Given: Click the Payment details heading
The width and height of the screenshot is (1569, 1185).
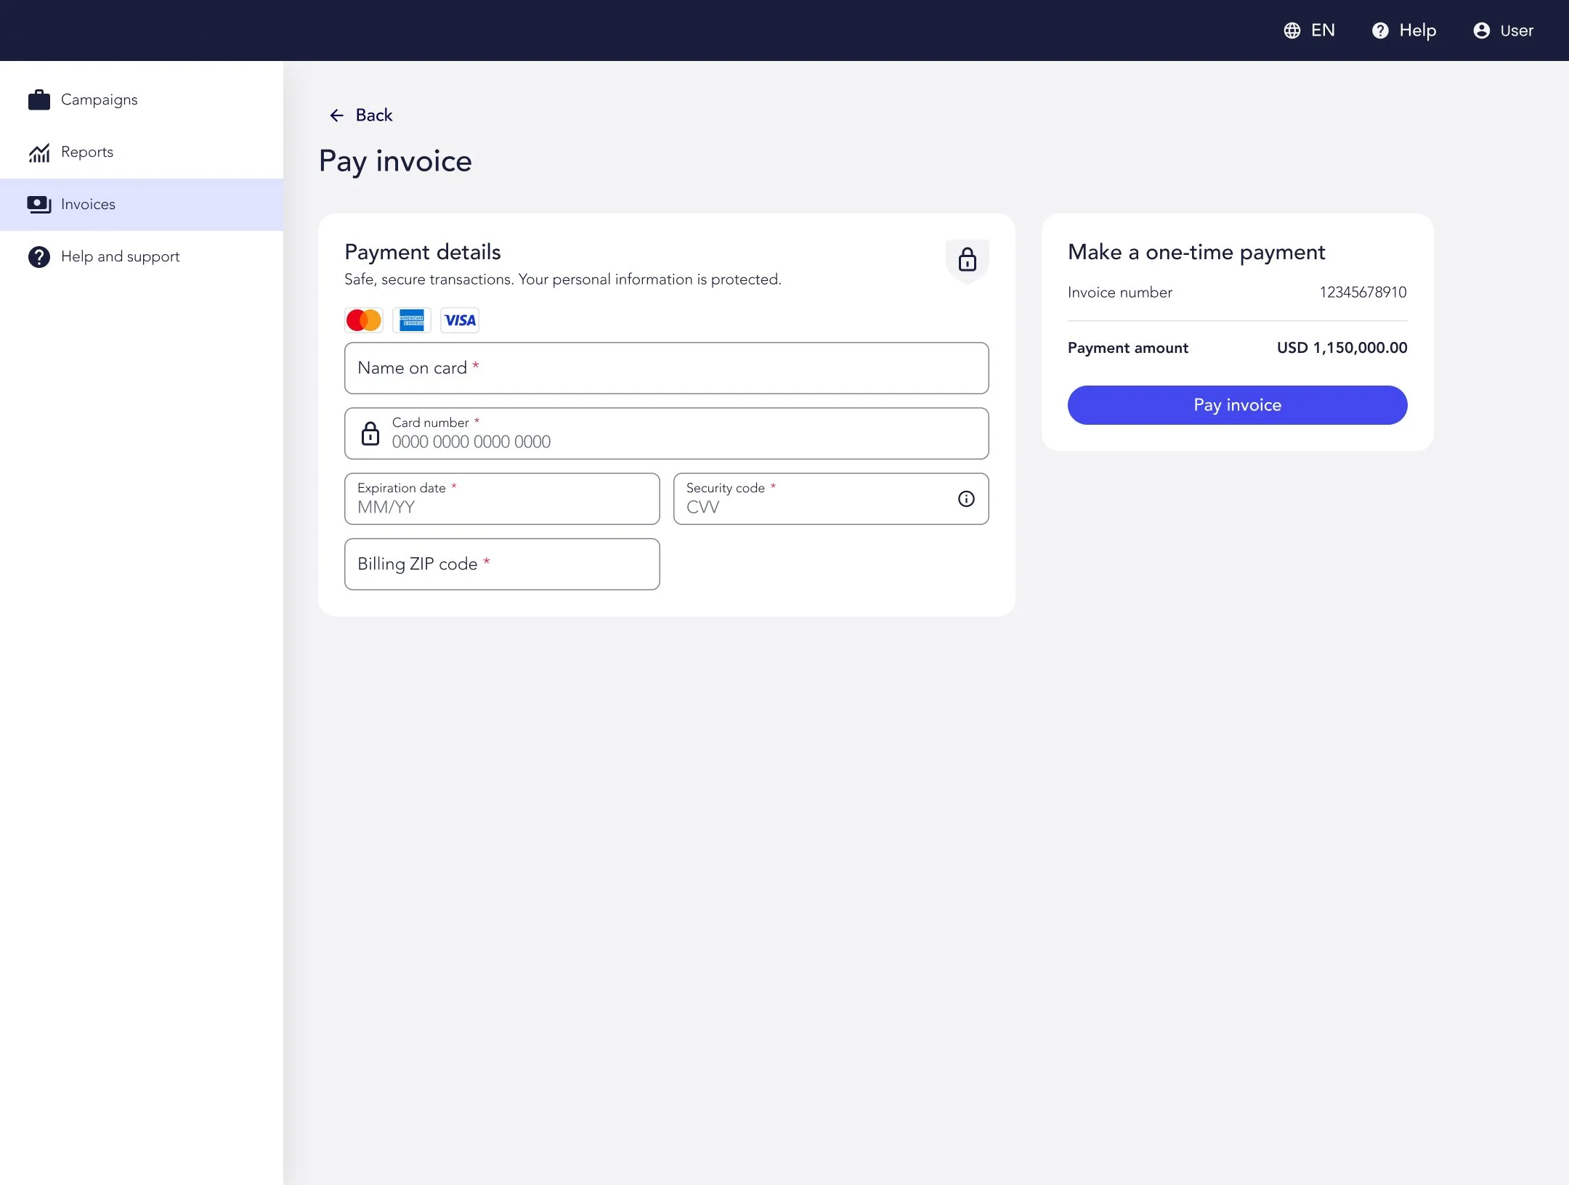Looking at the screenshot, I should pyautogui.click(x=423, y=252).
